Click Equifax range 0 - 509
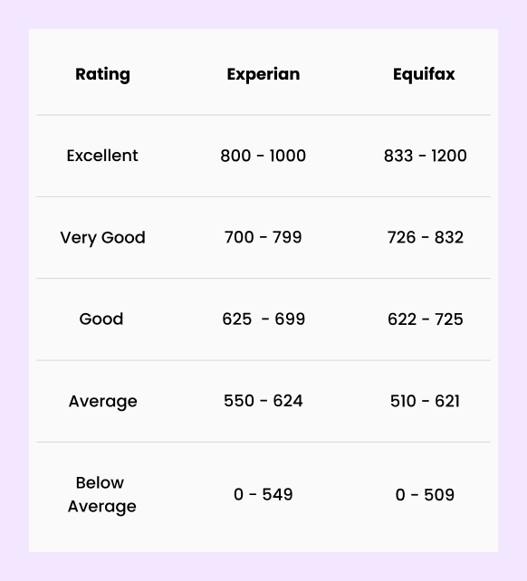Image resolution: width=527 pixels, height=581 pixels. coord(425,495)
